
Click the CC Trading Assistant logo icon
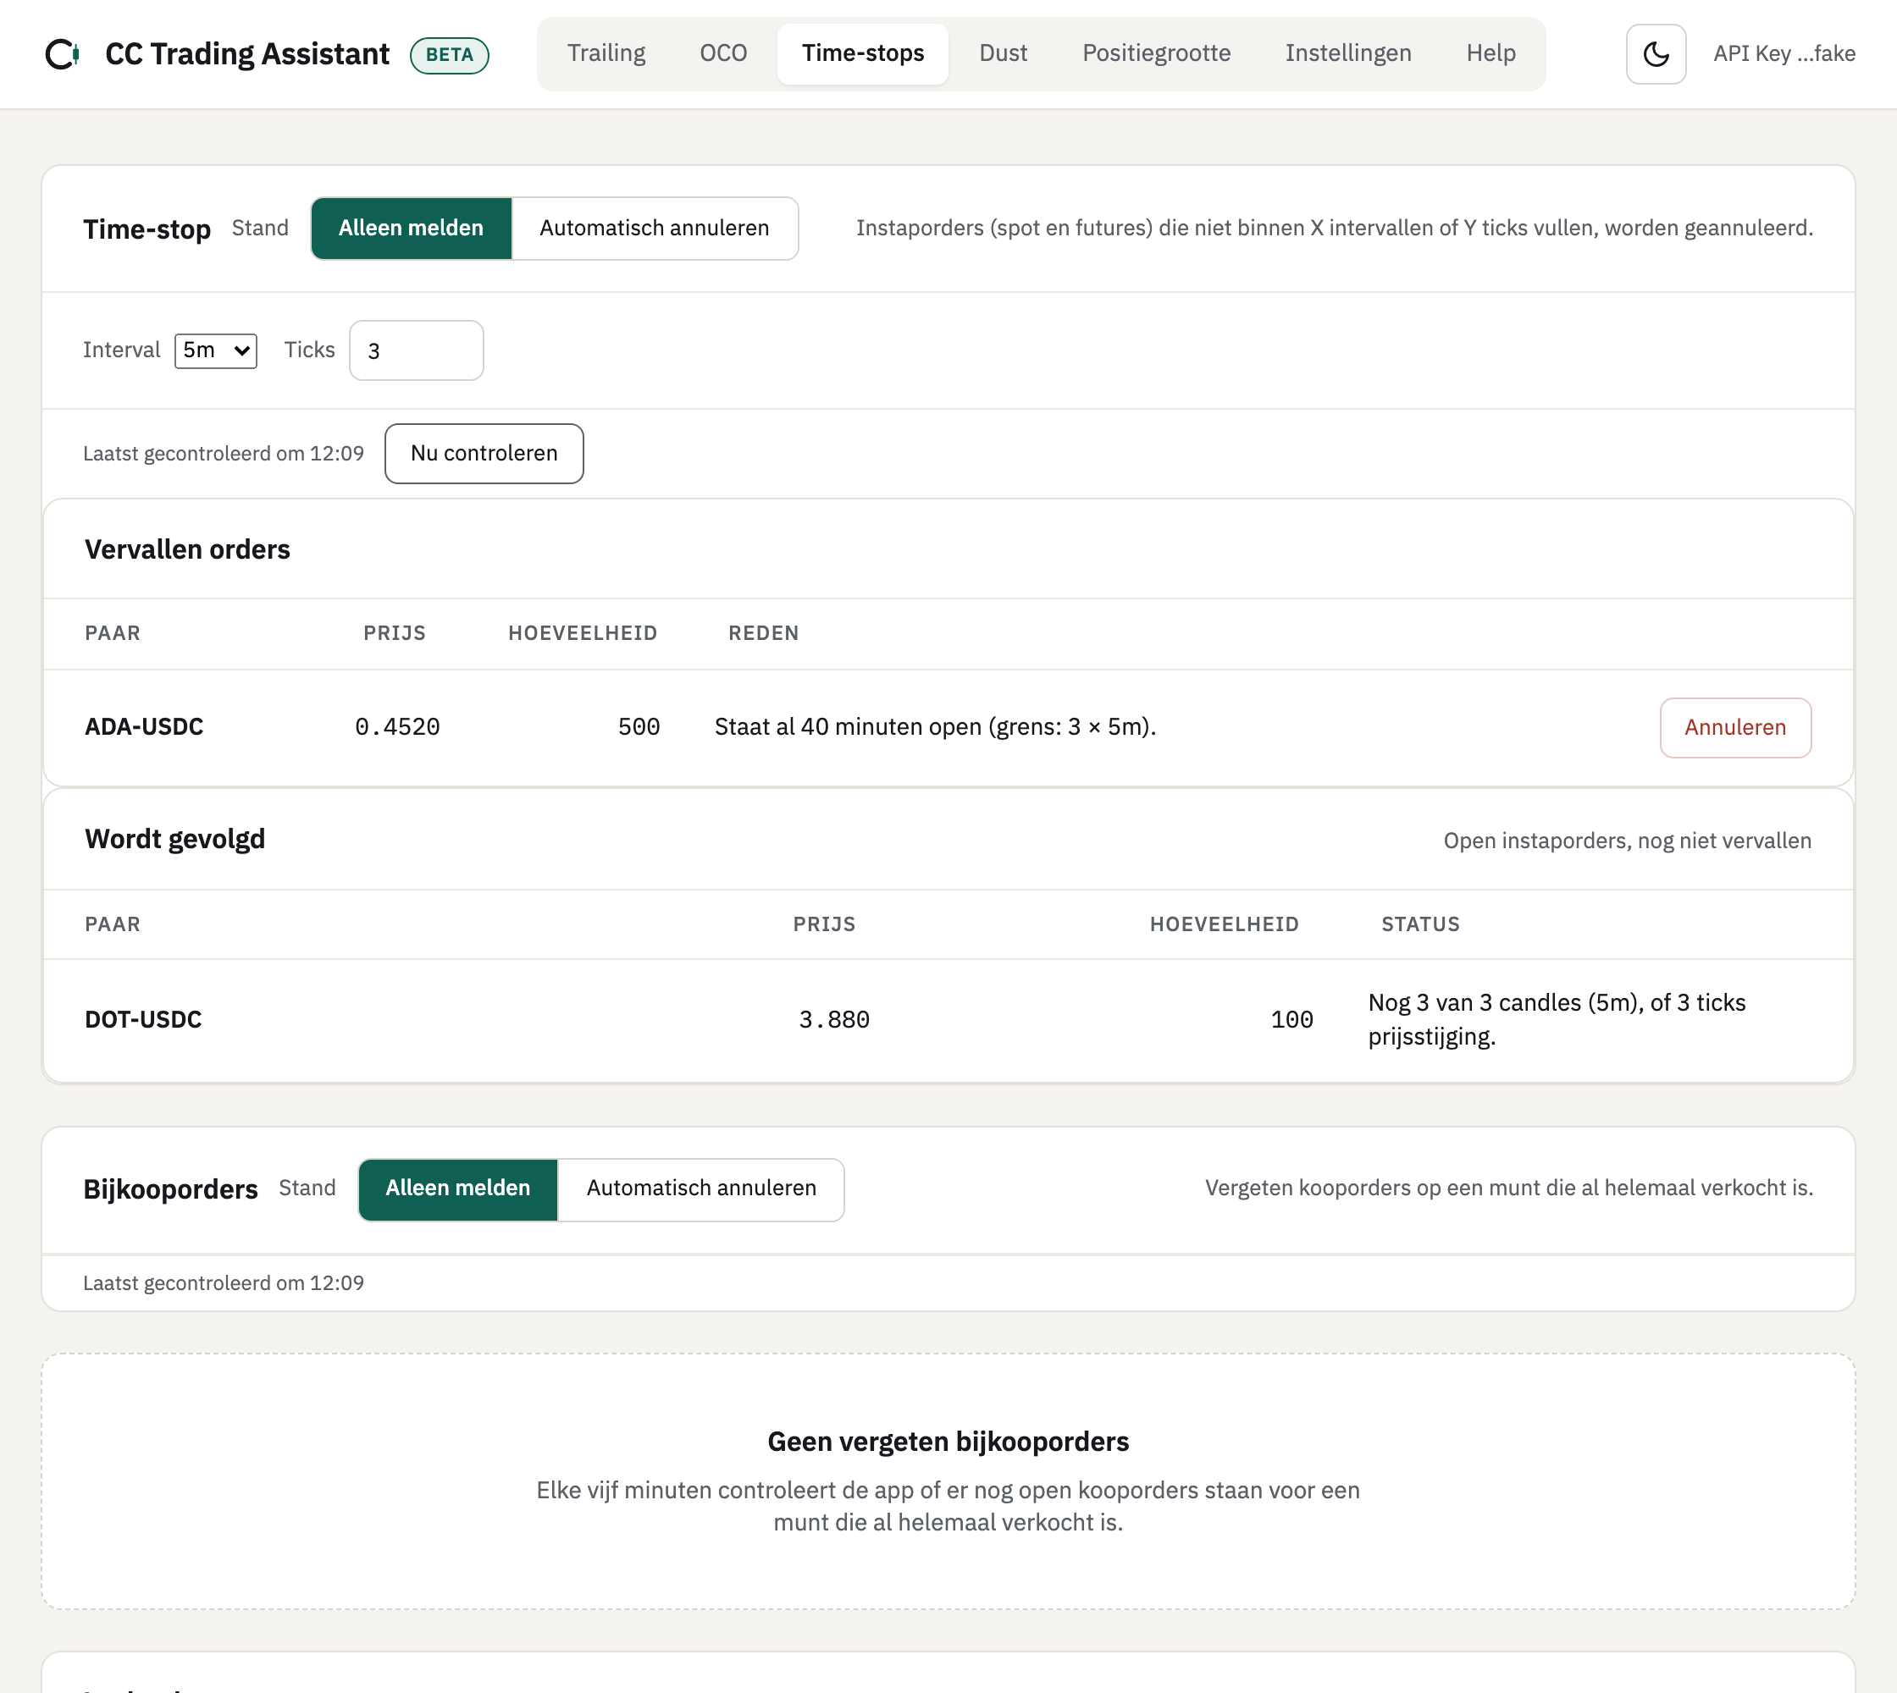pyautogui.click(x=63, y=54)
